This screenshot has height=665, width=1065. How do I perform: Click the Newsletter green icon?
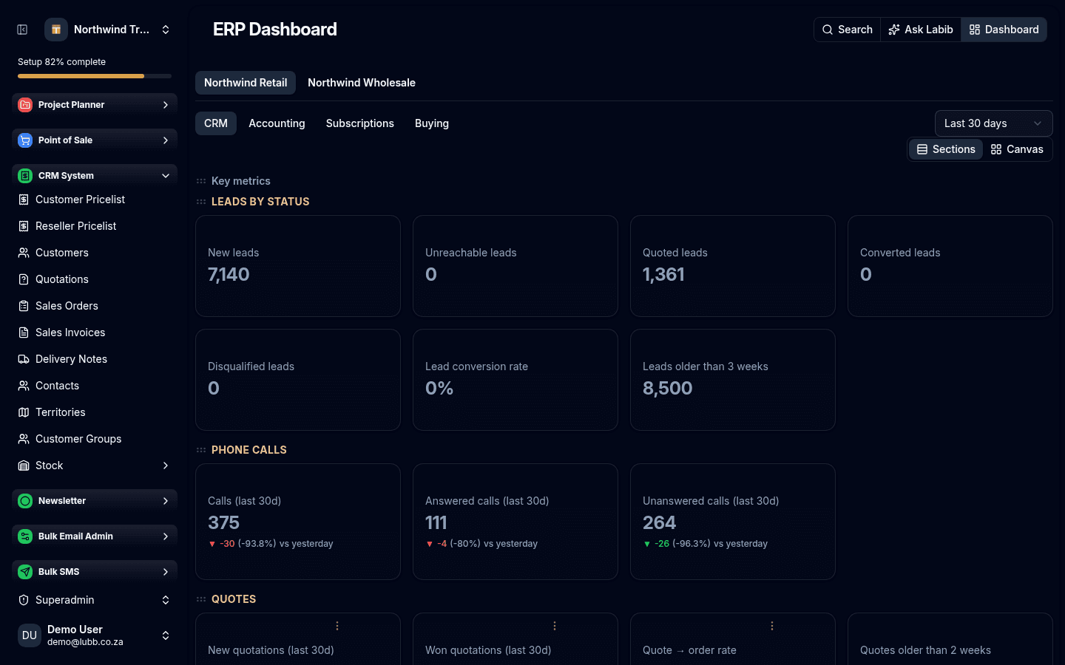tap(25, 501)
